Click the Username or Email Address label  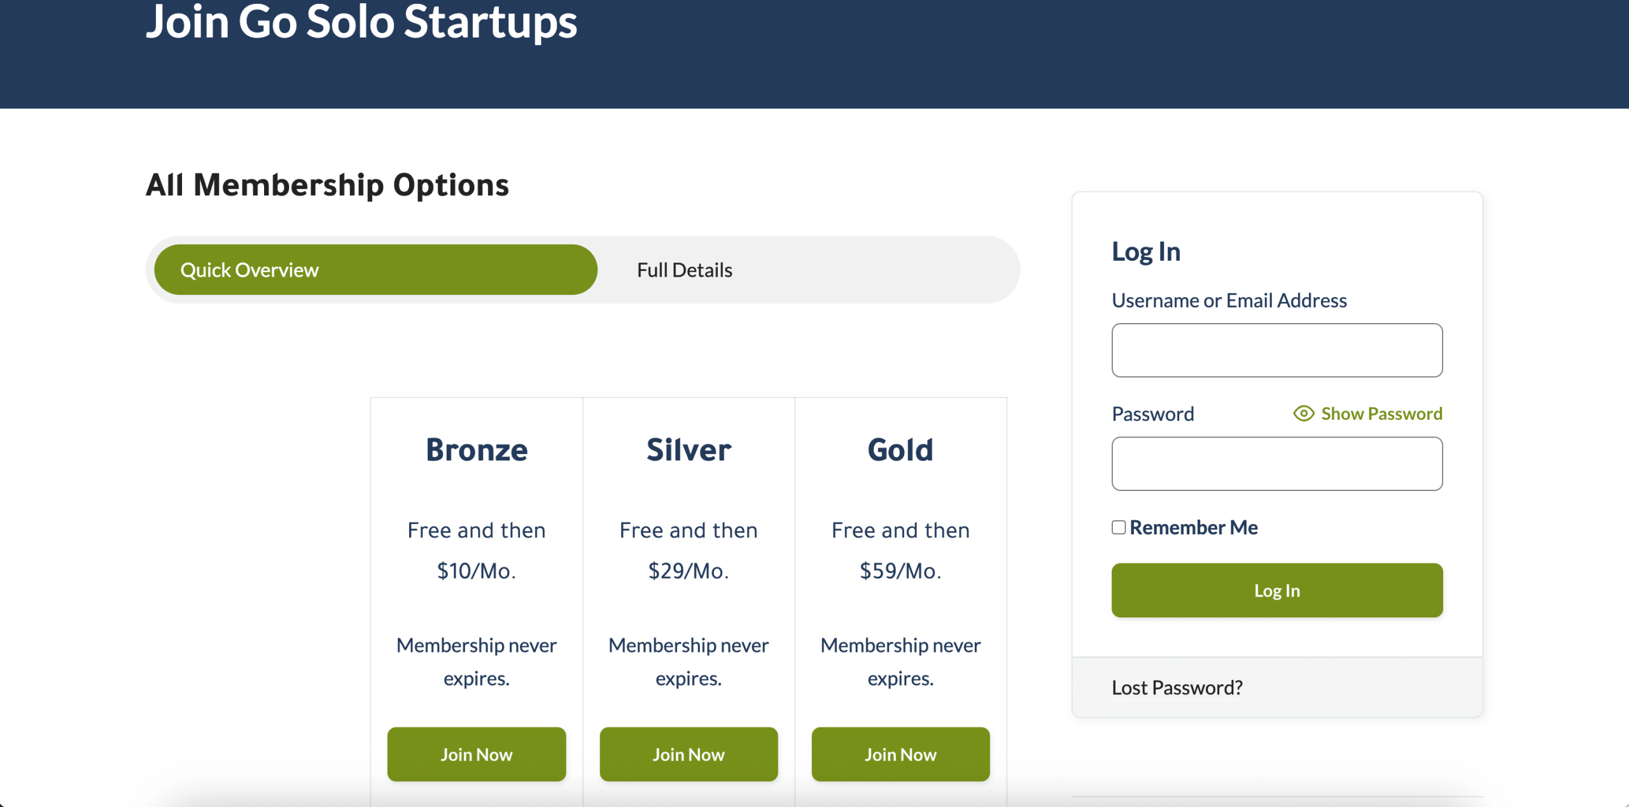(x=1229, y=300)
